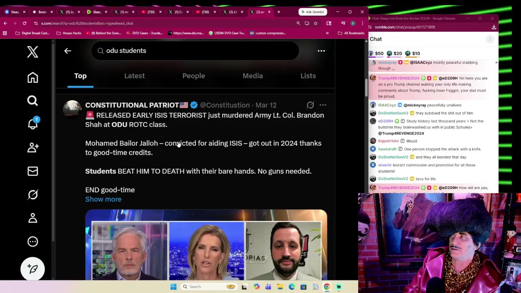The width and height of the screenshot is (521, 293).
Task: Switch to the Book browser tab
Action: point(41,12)
